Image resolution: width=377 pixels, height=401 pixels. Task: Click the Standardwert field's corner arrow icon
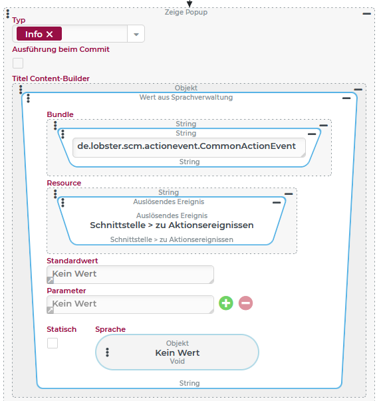click(x=50, y=280)
